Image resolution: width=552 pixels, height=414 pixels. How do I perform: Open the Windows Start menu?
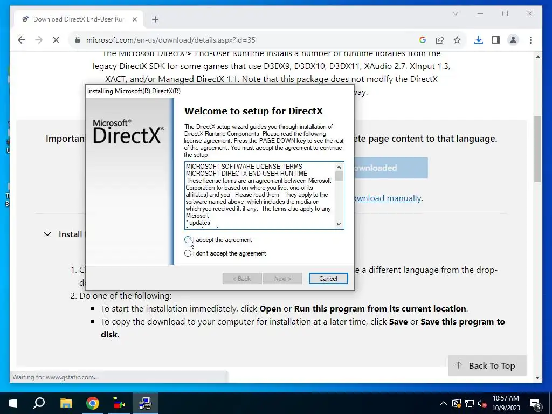(x=13, y=403)
